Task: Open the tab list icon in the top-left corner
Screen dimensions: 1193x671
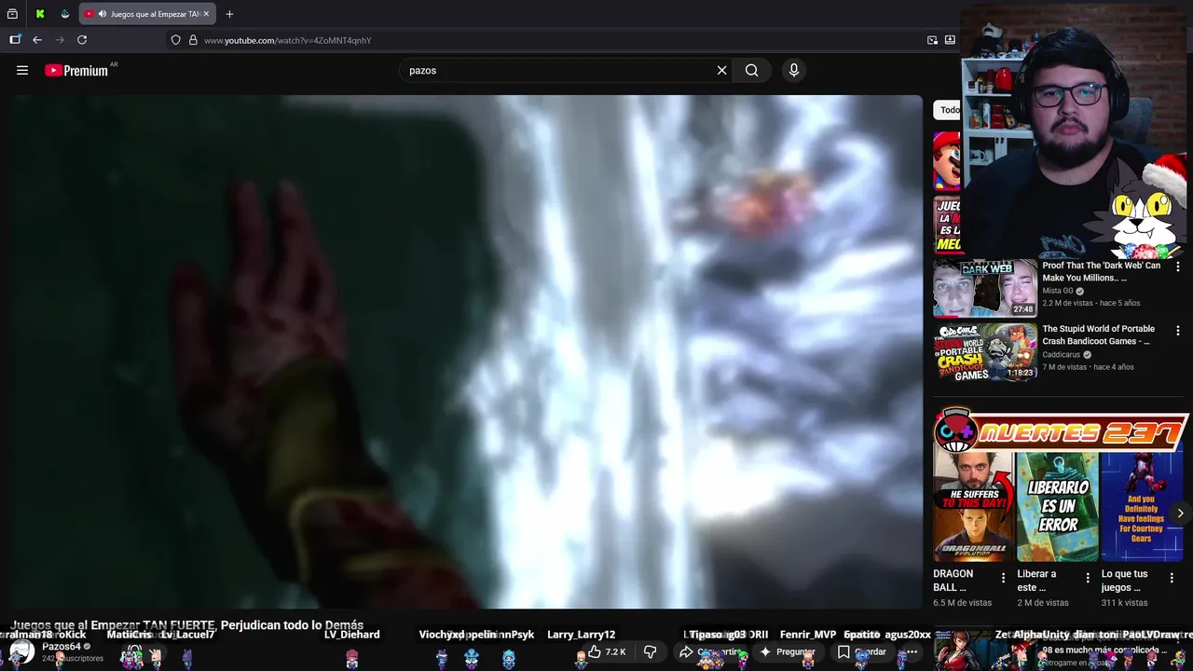Action: click(12, 14)
